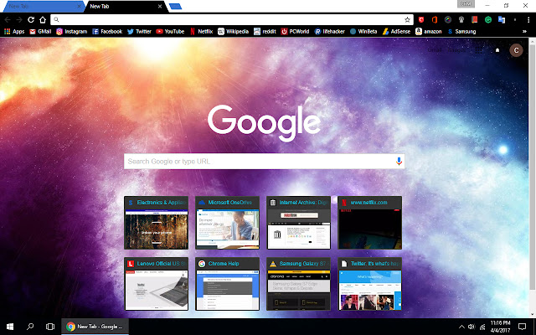The height and width of the screenshot is (335, 536).
Task: Open the Chrome three-dot menu
Action: click(x=528, y=20)
